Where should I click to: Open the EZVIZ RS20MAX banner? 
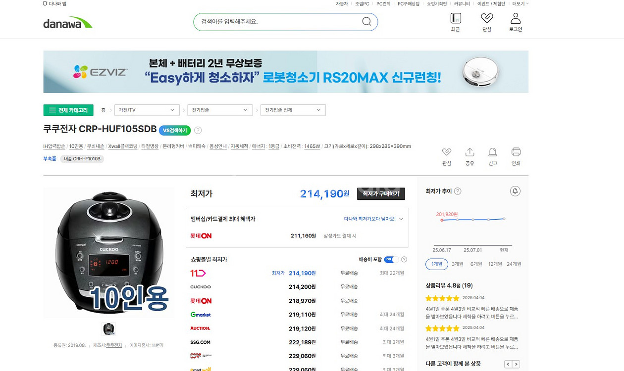pos(286,72)
